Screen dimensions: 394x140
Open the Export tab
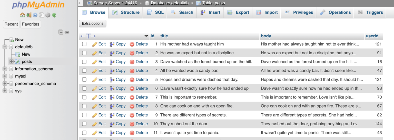click(238, 12)
